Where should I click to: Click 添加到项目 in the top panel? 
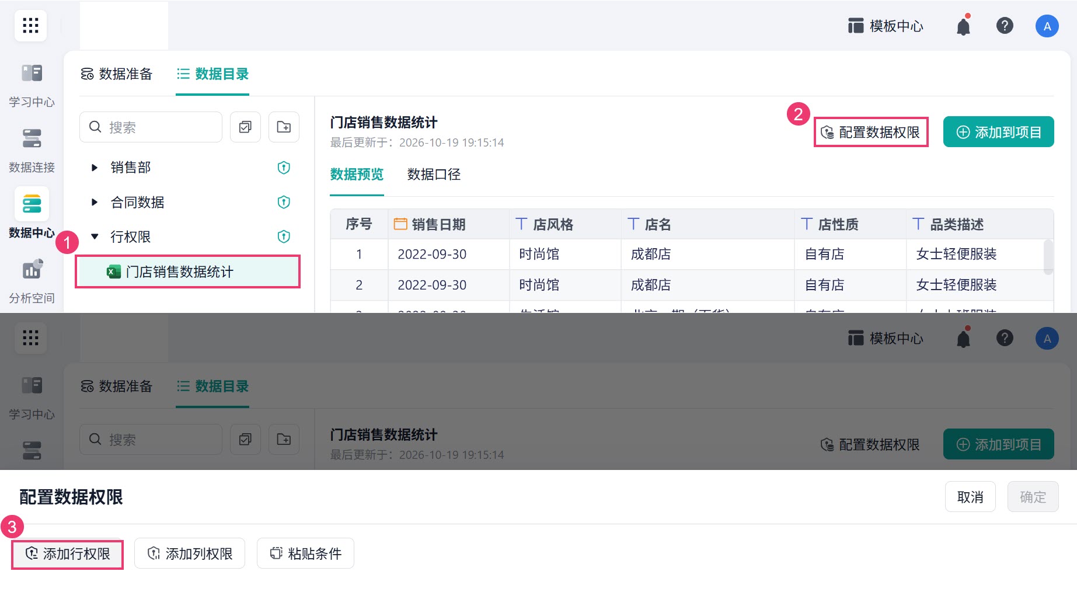tap(999, 132)
